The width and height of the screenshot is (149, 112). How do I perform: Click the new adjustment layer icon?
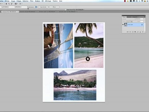coord(135,32)
